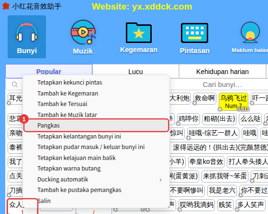
Task: Play the 来抓我呀~笨蛋 sound button
Action: click(x=224, y=176)
